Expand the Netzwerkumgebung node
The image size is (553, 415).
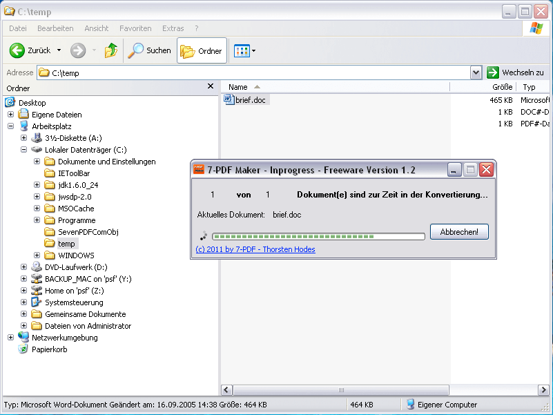(10, 338)
